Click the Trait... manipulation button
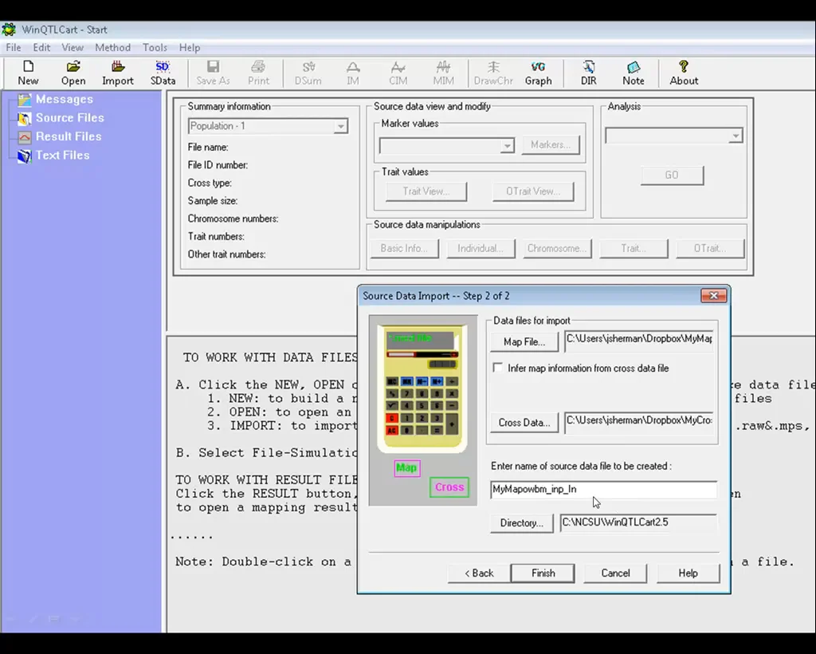This screenshot has height=654, width=816. [x=634, y=248]
